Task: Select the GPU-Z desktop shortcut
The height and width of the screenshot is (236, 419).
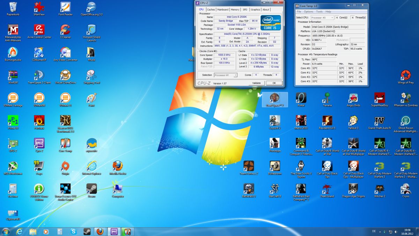Action: tap(13, 145)
